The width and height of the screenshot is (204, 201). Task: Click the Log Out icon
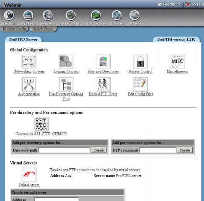(x=188, y=4)
